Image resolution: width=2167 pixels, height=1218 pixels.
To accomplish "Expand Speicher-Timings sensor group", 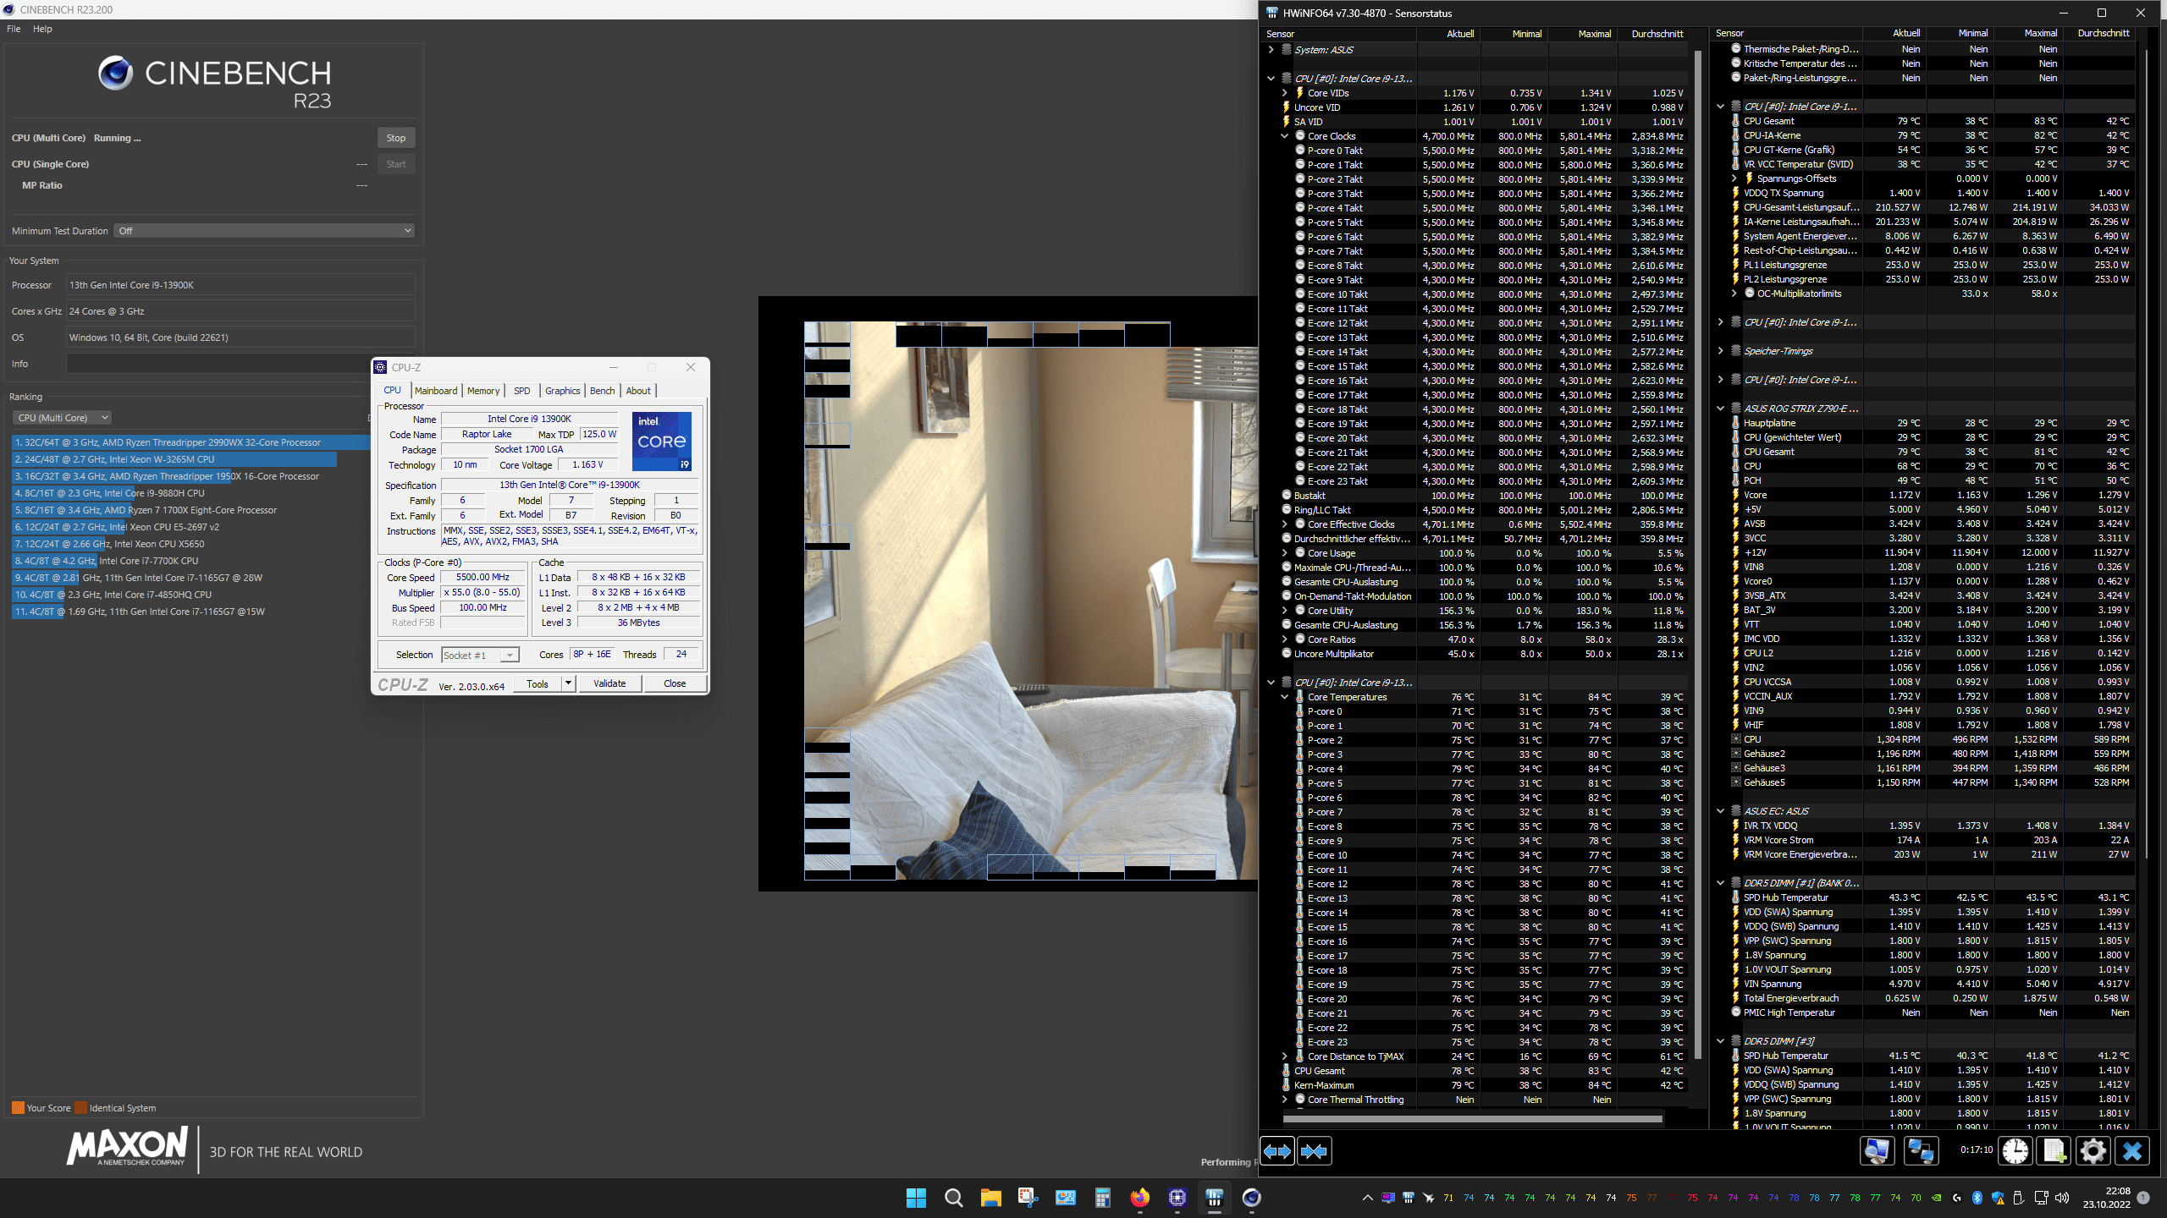I will click(1720, 351).
